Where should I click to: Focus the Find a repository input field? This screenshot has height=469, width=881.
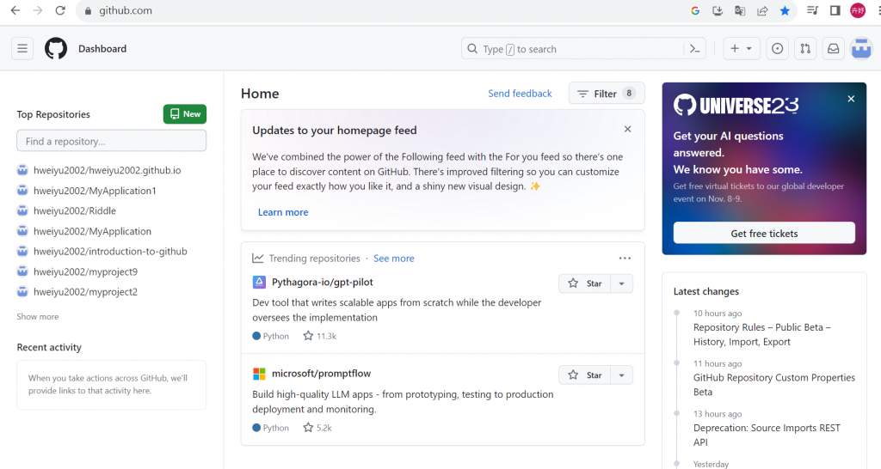coord(111,141)
